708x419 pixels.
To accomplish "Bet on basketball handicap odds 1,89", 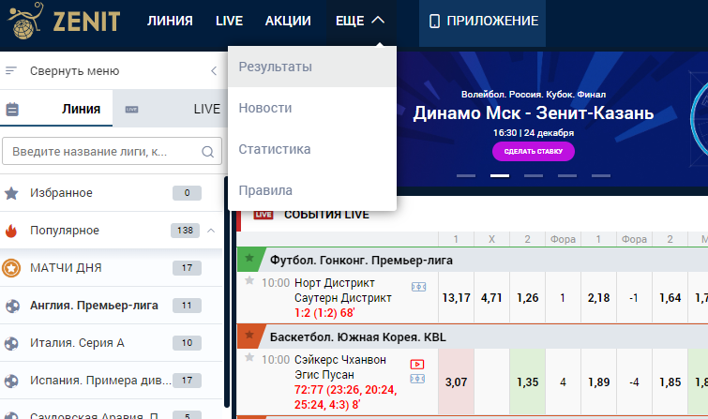I will tap(598, 382).
